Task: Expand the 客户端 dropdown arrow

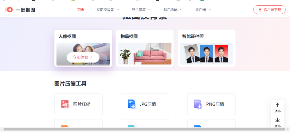Action: pos(209,10)
